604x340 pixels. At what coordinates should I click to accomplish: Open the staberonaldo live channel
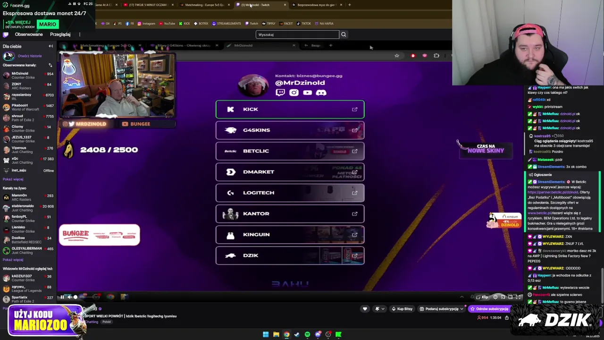coord(28,208)
